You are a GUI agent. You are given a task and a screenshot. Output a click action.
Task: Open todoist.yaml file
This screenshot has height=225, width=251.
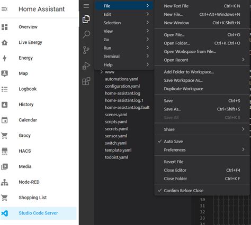click(x=116, y=157)
